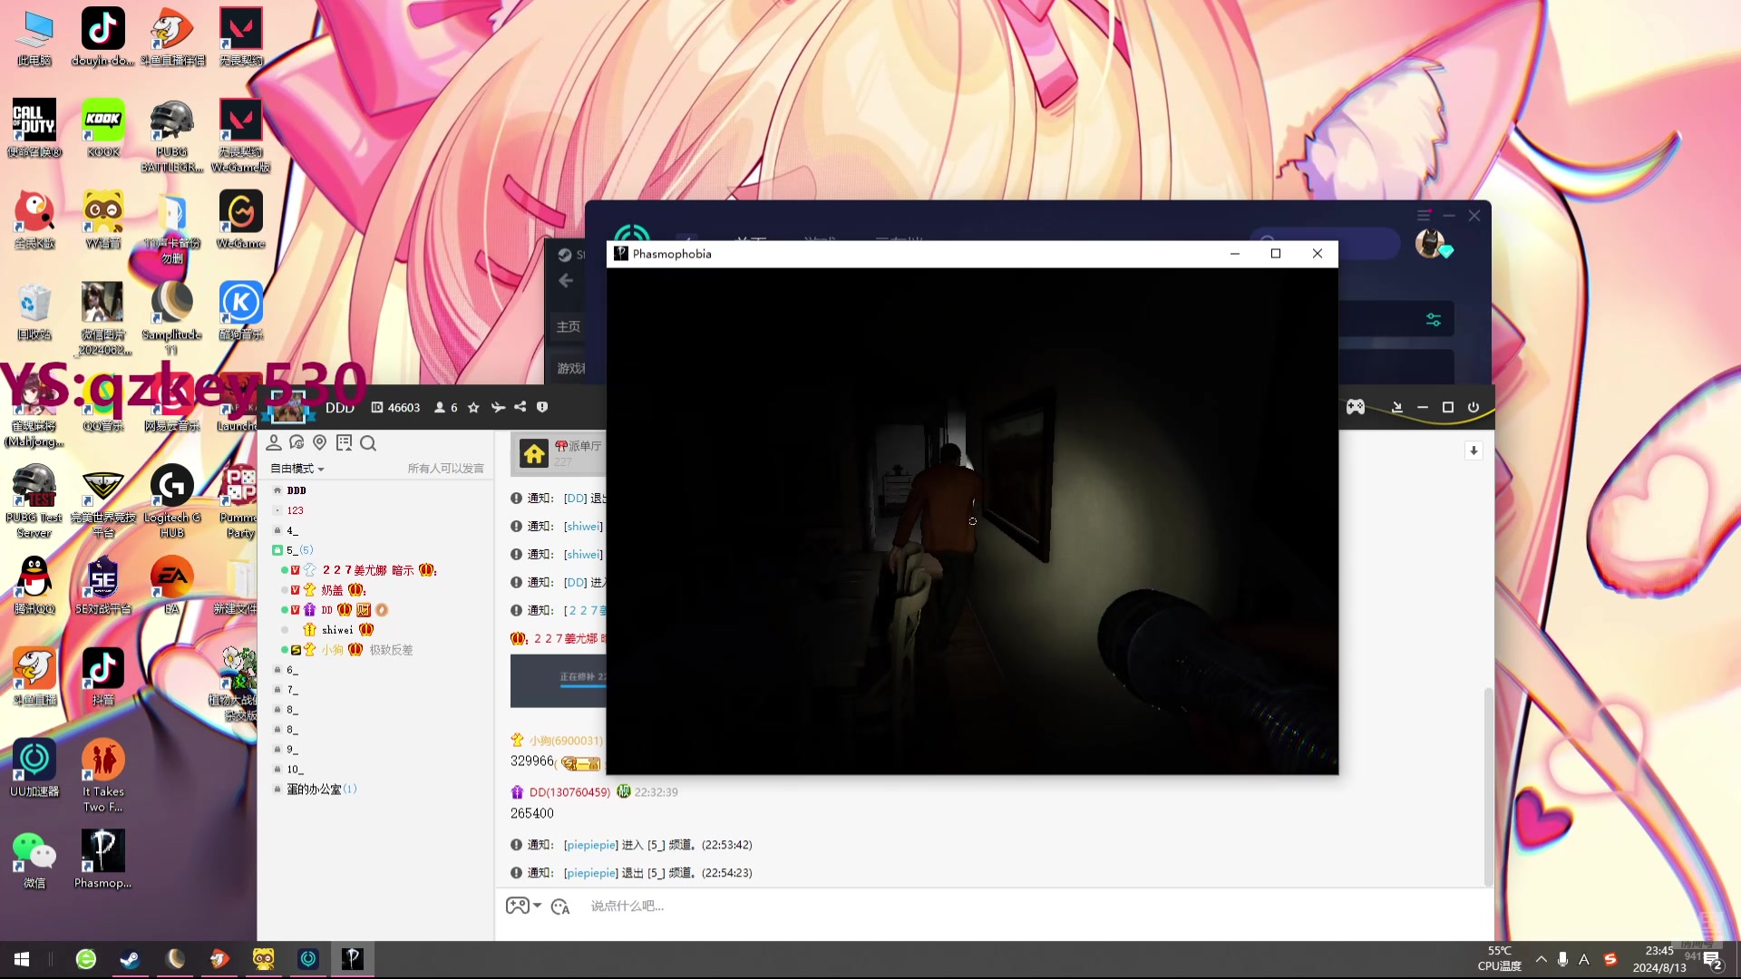Click the 正在修补 progress banner in chat
This screenshot has height=979, width=1741.
559,681
